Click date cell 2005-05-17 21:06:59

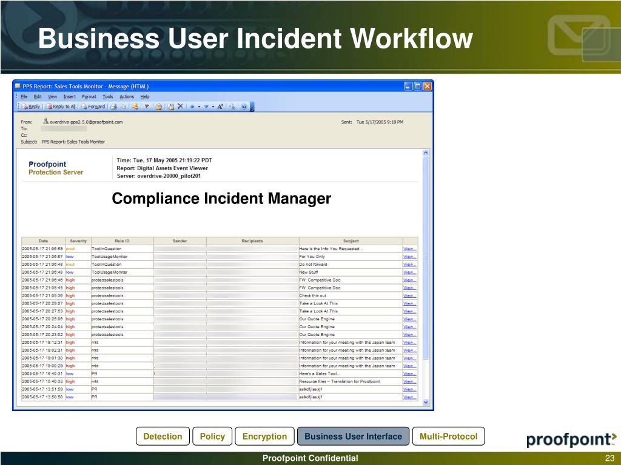tap(42, 249)
